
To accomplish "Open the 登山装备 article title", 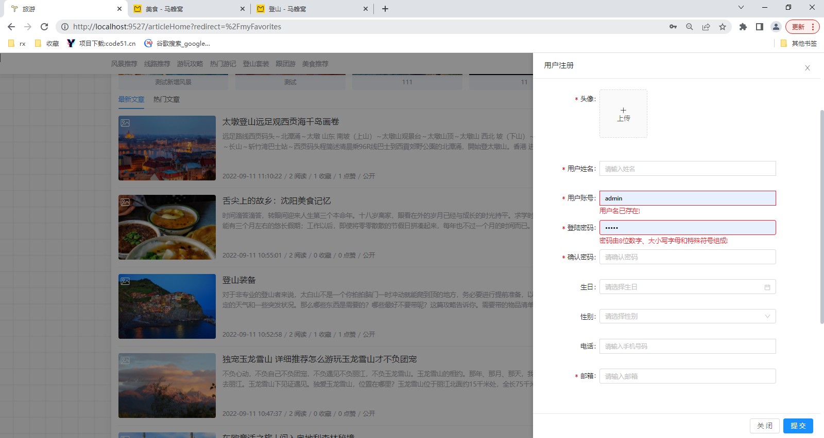I will click(x=239, y=280).
